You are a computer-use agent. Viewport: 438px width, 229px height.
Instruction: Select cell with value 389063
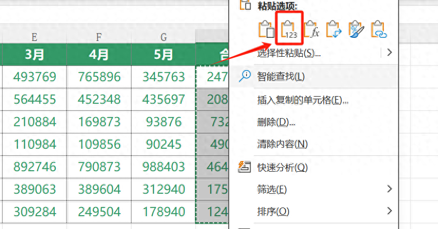pos(34,190)
